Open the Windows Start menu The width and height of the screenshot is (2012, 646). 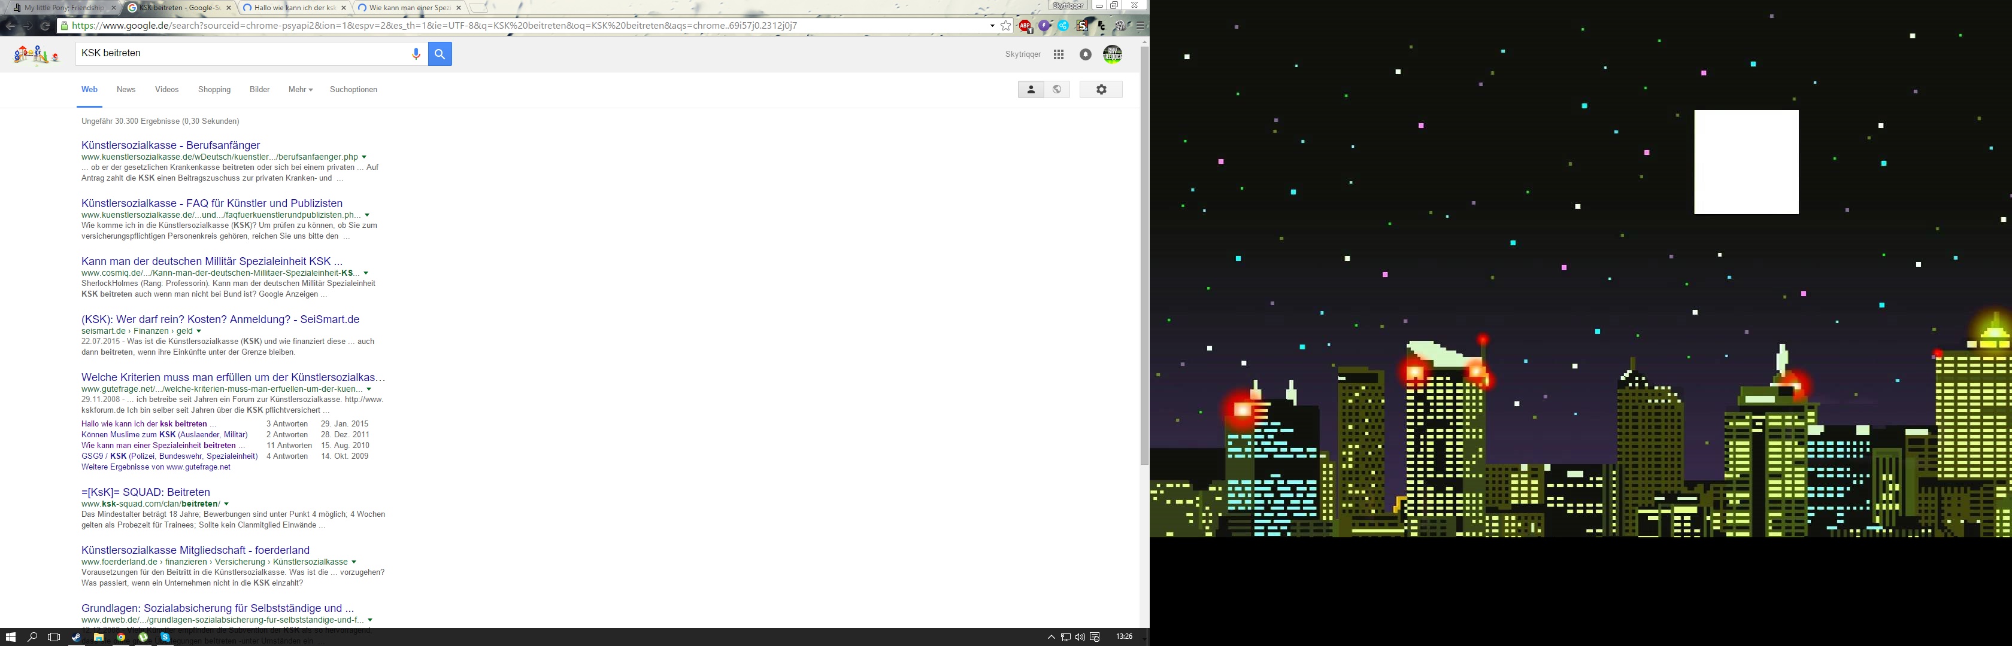(10, 638)
